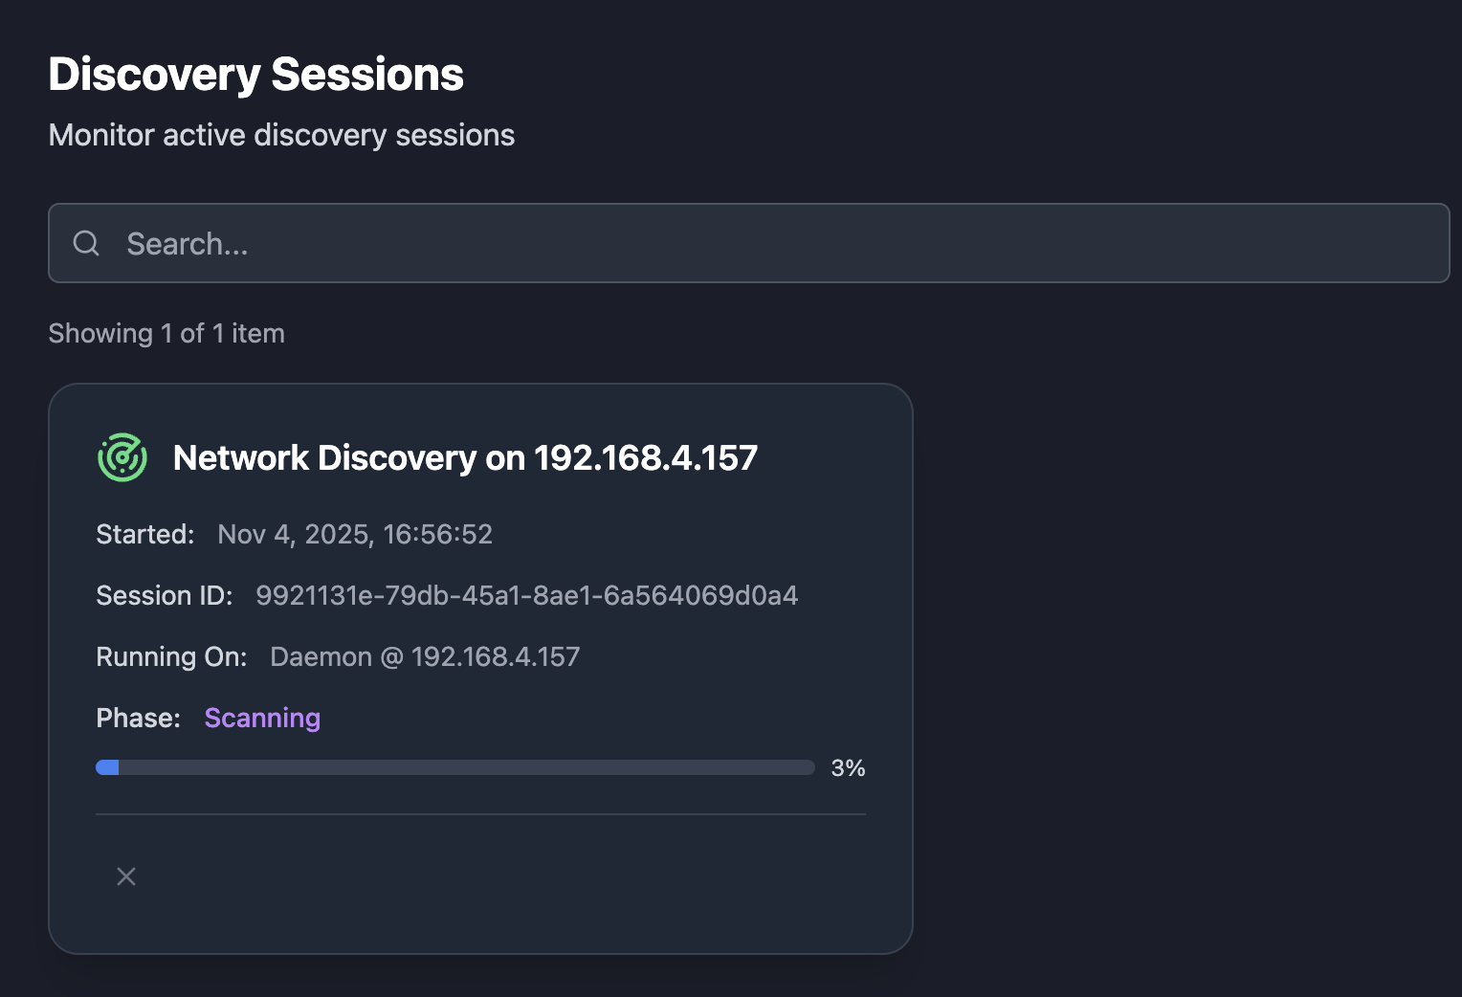
Task: Click the Phase label
Action: [x=138, y=718]
